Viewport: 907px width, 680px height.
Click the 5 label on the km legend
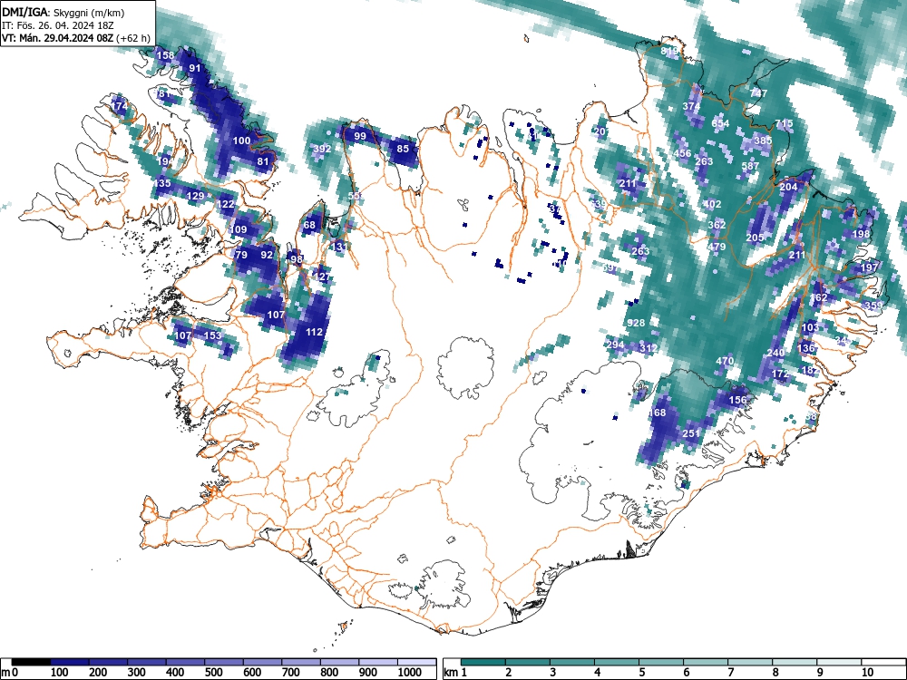click(641, 673)
